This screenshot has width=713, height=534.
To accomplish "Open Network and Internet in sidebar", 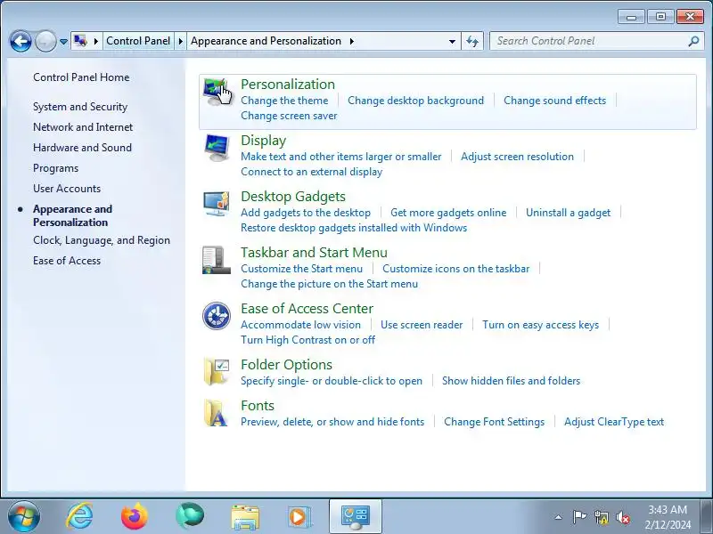I will pyautogui.click(x=83, y=127).
